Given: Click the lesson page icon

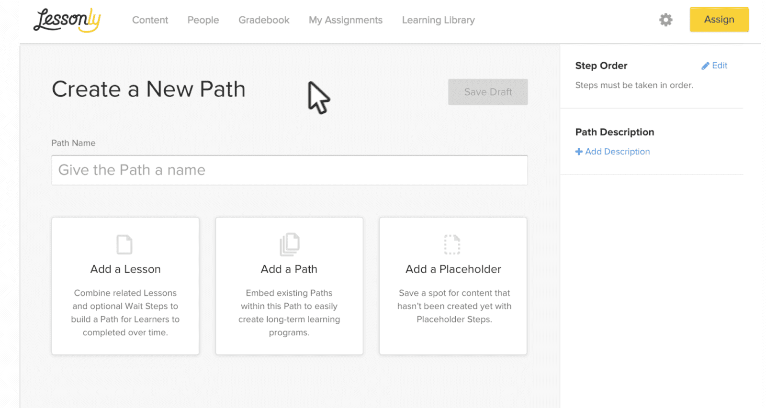Looking at the screenshot, I should 124,244.
